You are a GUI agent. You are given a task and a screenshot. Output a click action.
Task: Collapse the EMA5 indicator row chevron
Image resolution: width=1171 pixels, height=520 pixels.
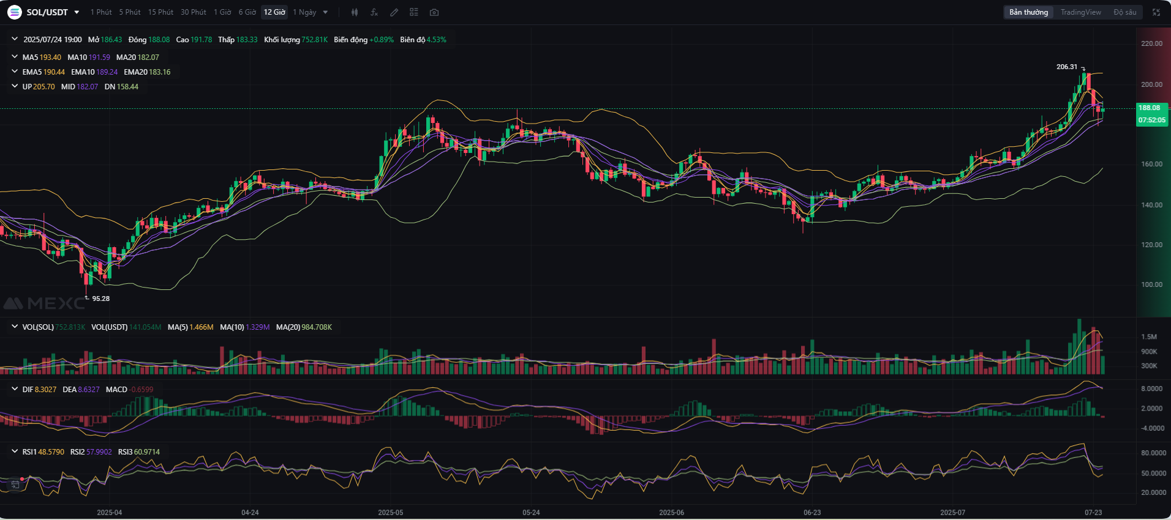[x=15, y=72]
